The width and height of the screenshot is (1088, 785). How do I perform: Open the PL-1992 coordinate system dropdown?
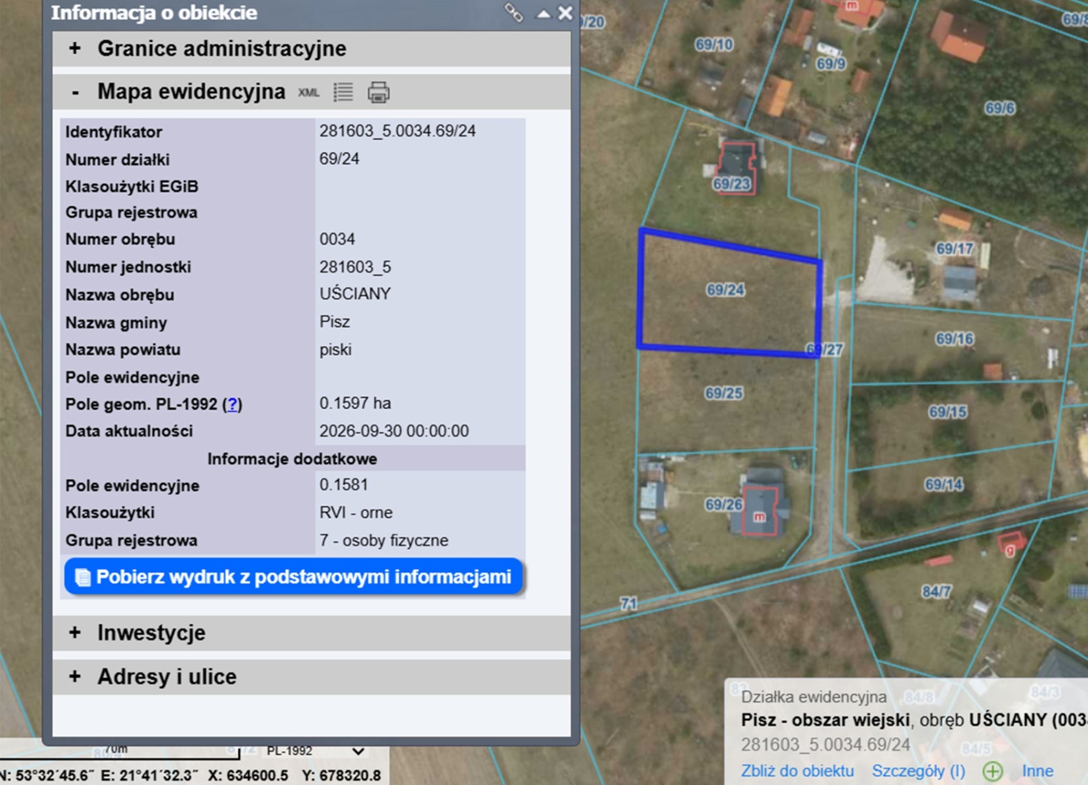tap(315, 751)
